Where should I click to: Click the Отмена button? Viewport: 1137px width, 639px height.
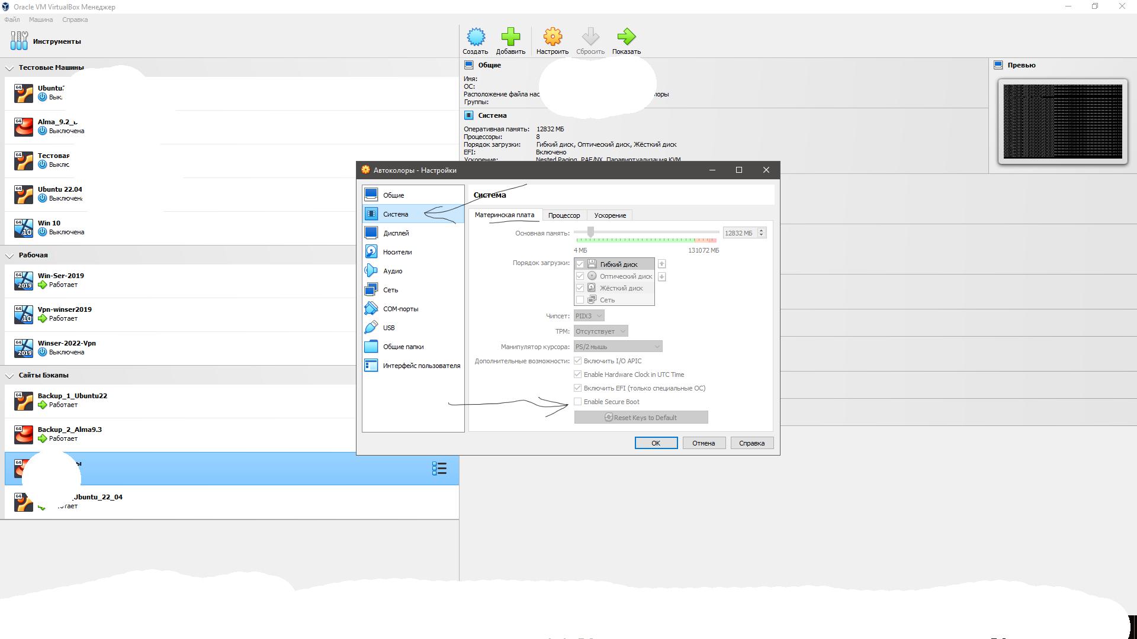click(x=704, y=443)
